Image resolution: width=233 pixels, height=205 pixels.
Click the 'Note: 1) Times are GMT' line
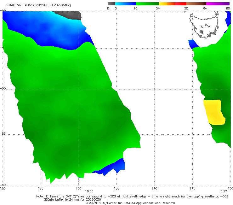coord(132,196)
